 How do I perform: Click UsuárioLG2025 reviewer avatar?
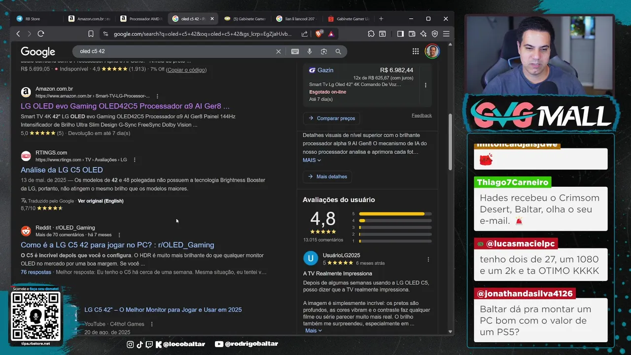point(311,258)
